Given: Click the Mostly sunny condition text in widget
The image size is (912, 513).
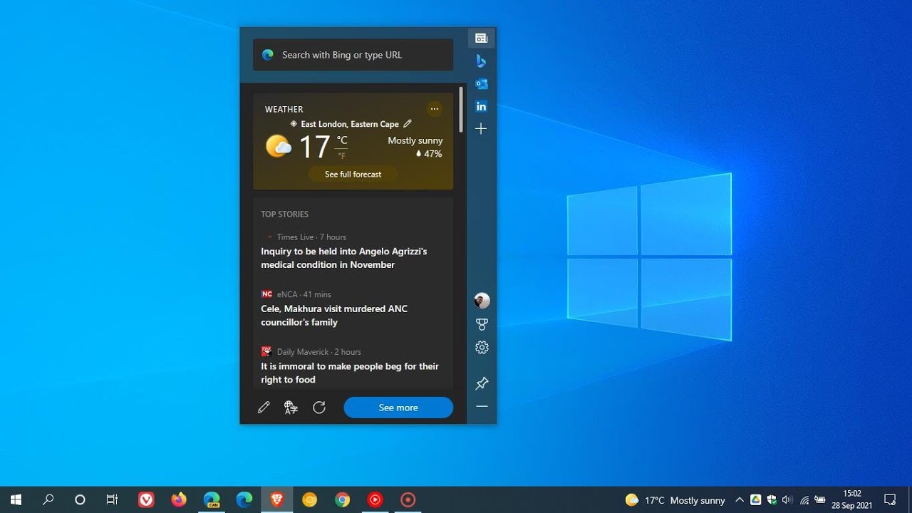Looking at the screenshot, I should (415, 140).
